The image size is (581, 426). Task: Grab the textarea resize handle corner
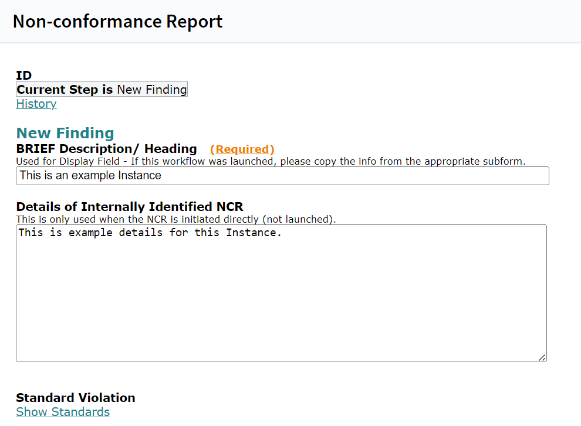point(542,357)
